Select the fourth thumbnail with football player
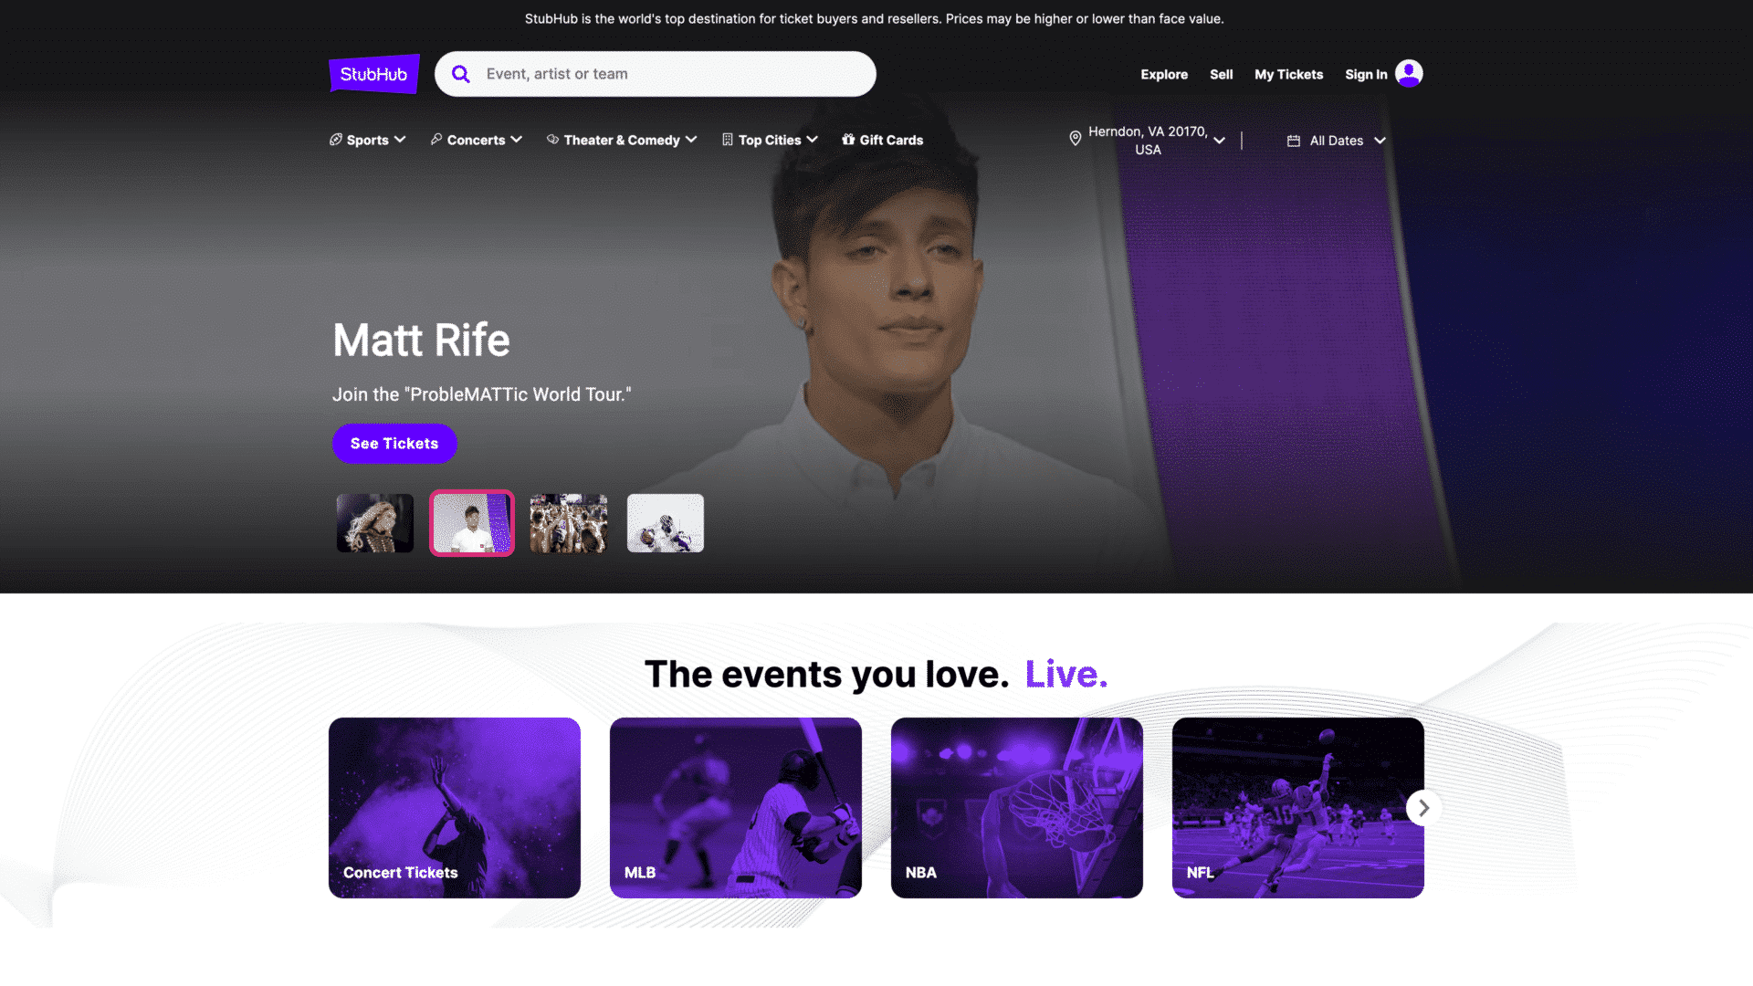 coord(666,523)
